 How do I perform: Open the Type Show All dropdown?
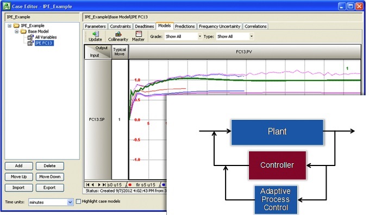click(235, 36)
